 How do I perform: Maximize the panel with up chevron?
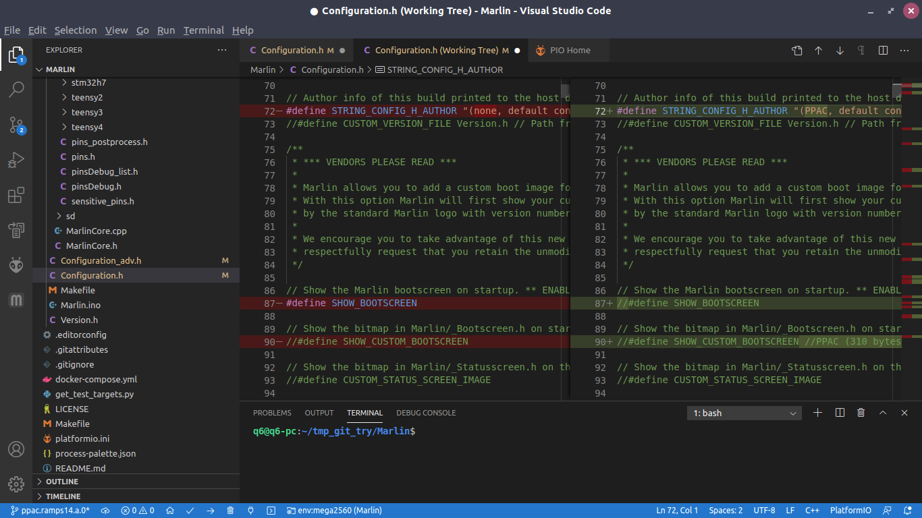click(883, 413)
